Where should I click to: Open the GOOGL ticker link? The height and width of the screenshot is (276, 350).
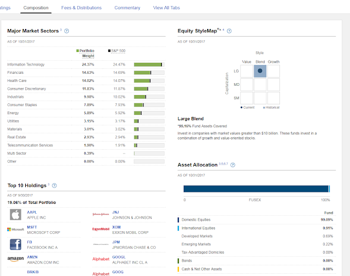pyautogui.click(x=119, y=257)
